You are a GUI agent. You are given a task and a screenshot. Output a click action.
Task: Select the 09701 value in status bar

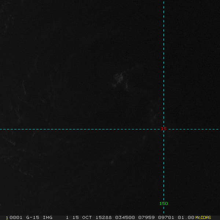point(166,217)
